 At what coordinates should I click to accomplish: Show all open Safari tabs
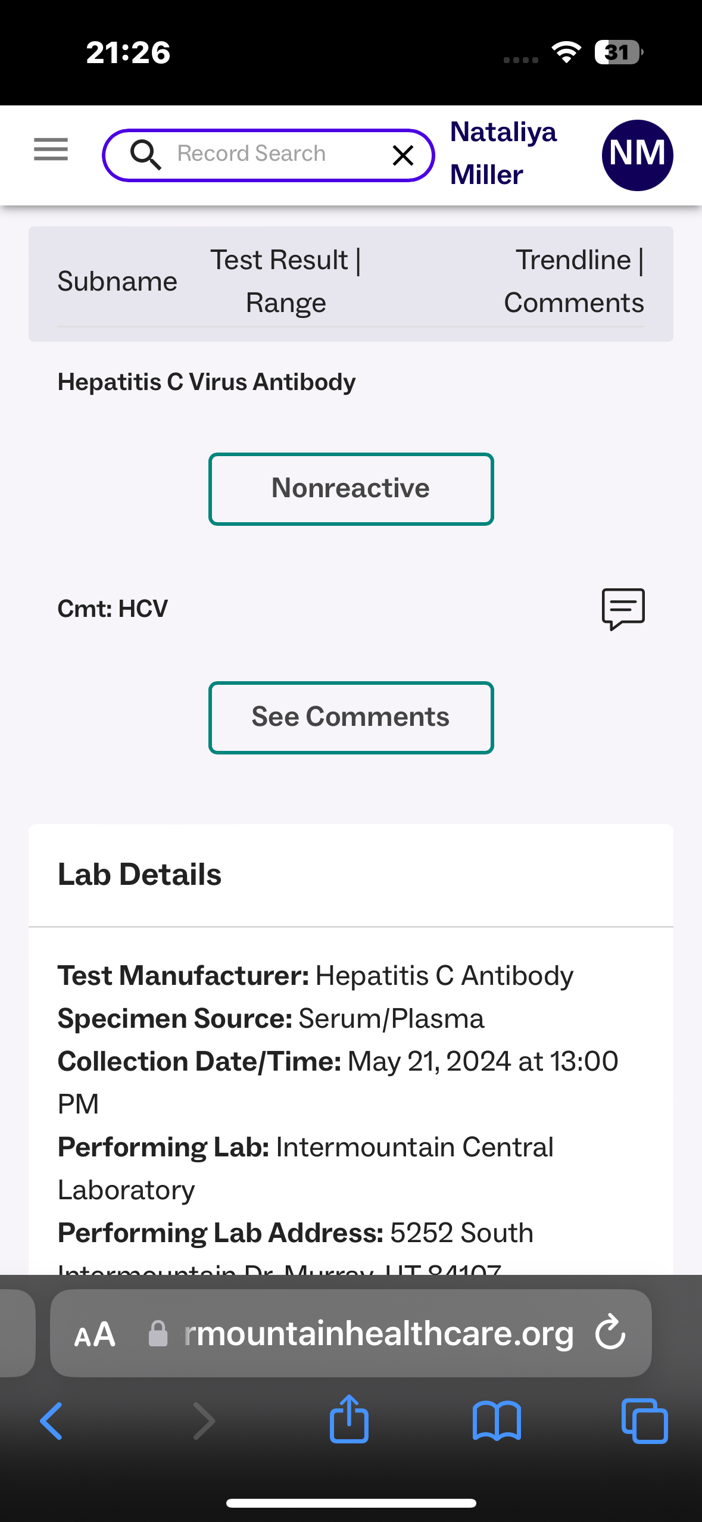click(x=644, y=1421)
